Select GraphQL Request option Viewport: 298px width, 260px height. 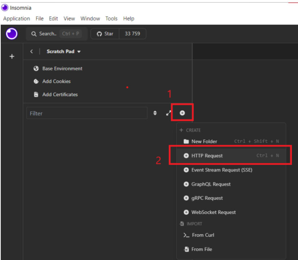[x=211, y=184]
